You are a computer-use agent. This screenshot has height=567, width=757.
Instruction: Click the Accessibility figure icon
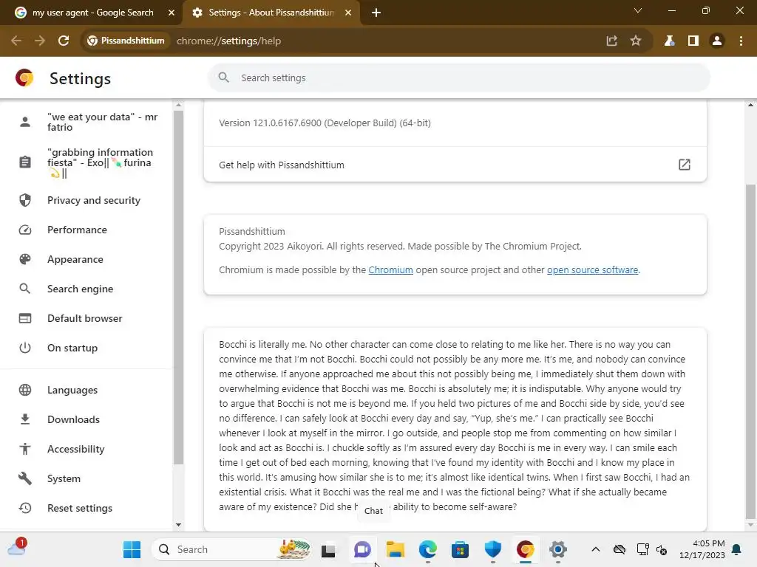coord(25,449)
